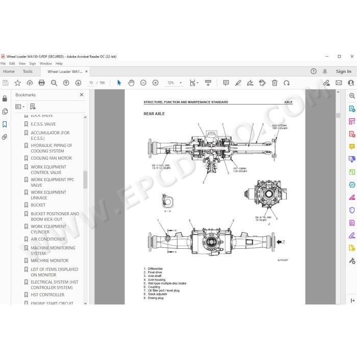
Task: Close the Wheel Loader WA1... document tab
Action: point(87,71)
